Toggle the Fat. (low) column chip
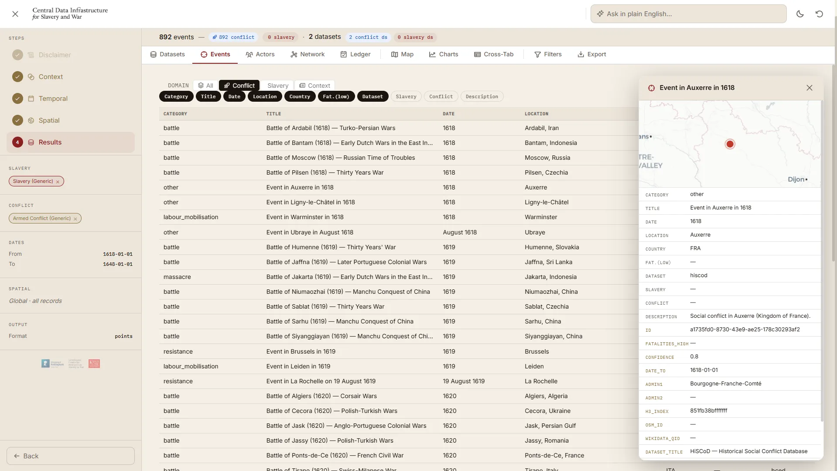 point(336,96)
